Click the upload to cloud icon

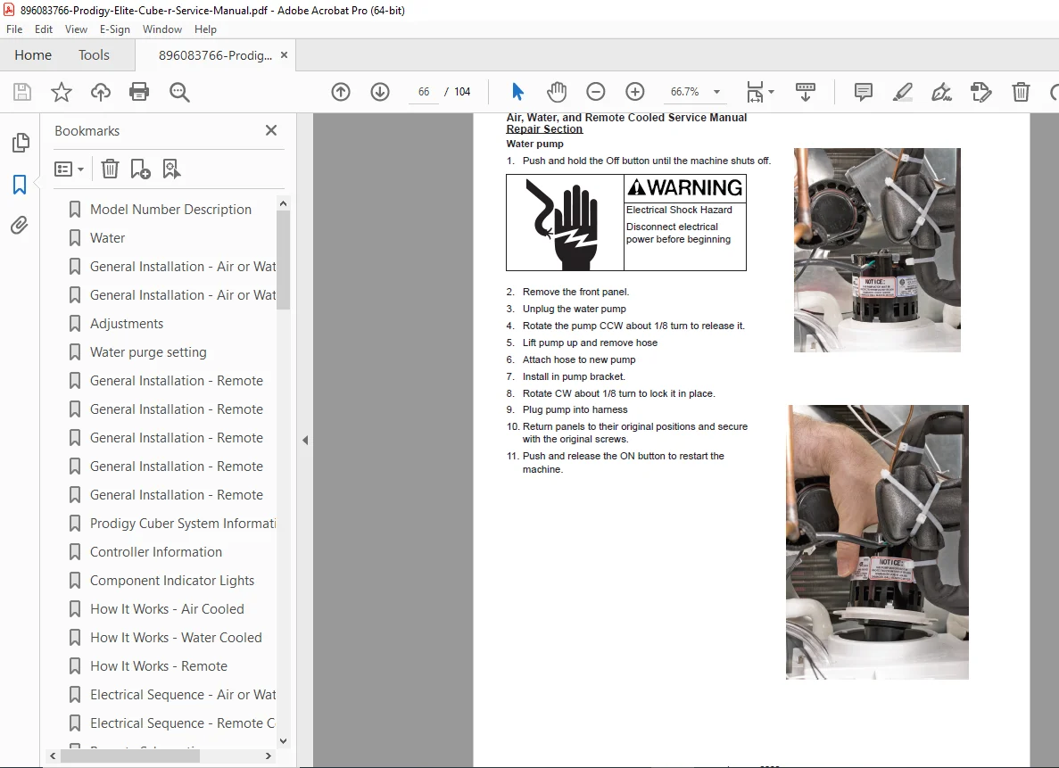[101, 92]
